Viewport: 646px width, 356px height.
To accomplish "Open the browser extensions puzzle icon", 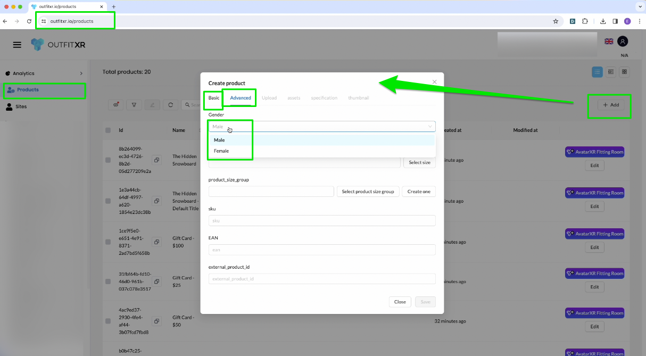I will click(585, 21).
